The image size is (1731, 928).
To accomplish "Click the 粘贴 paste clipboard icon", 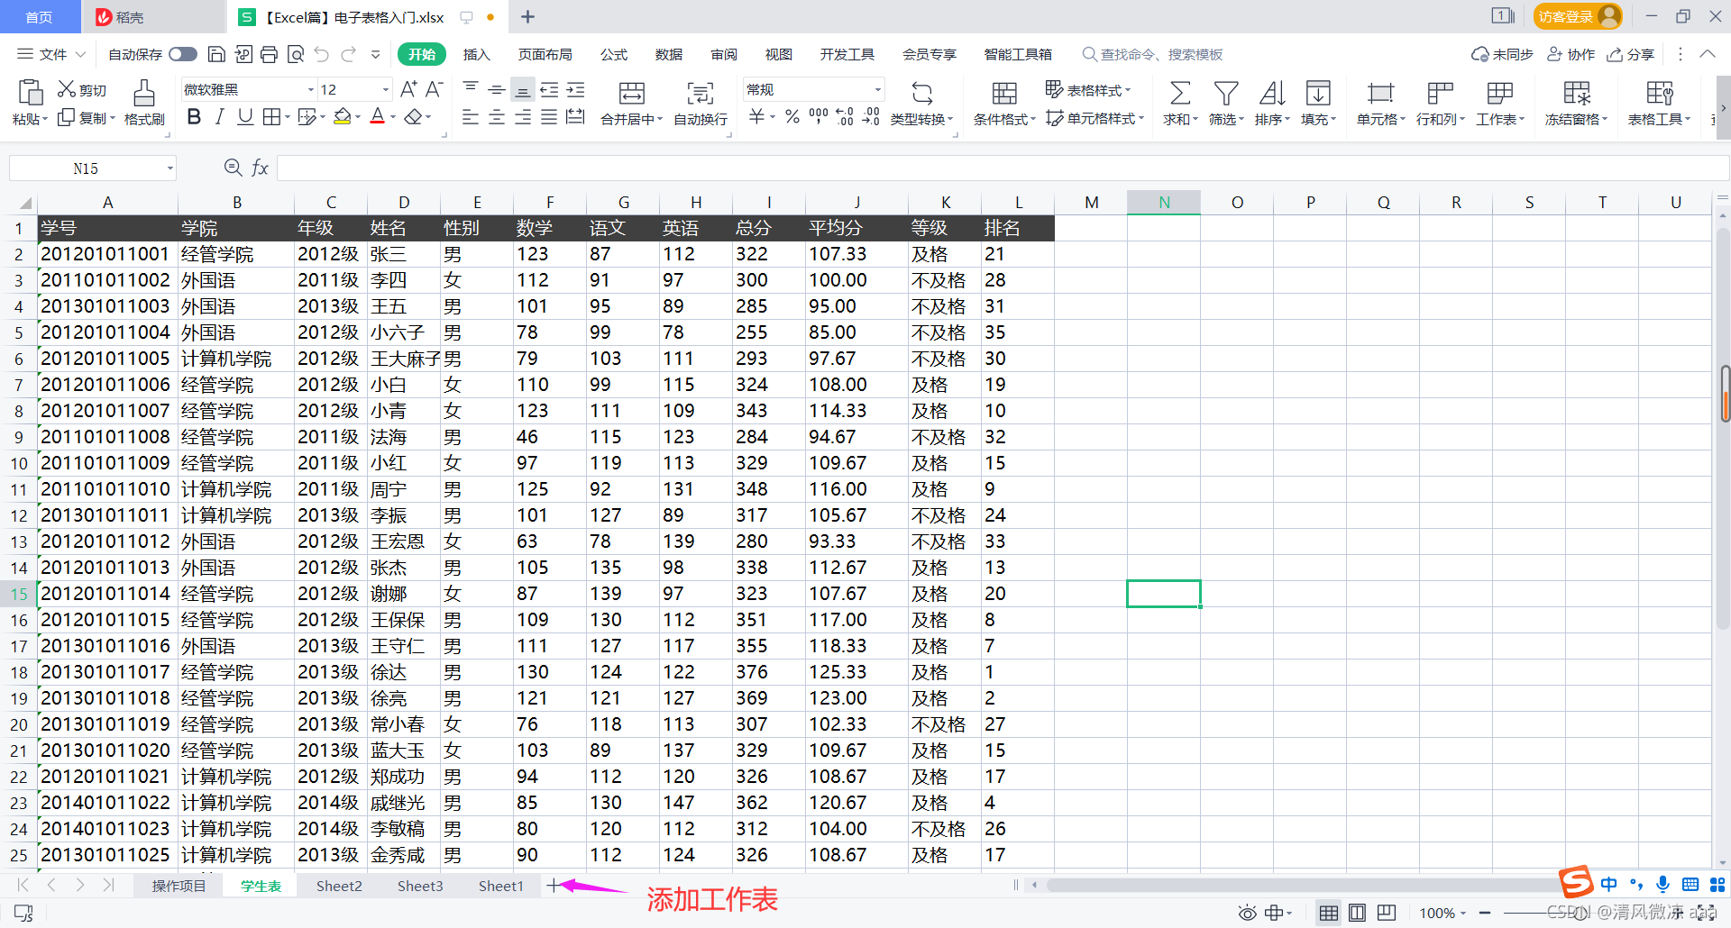I will 30,92.
